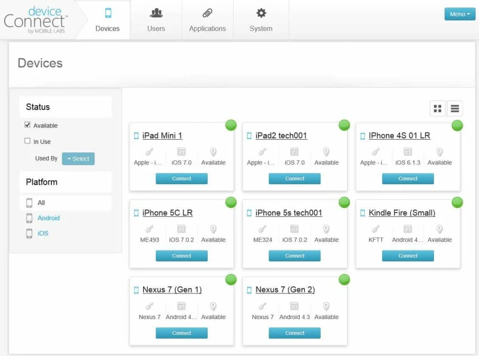Click green status dot on IPhone 4S 01 LR
Viewport: 479px width, 356px height.
457,125
